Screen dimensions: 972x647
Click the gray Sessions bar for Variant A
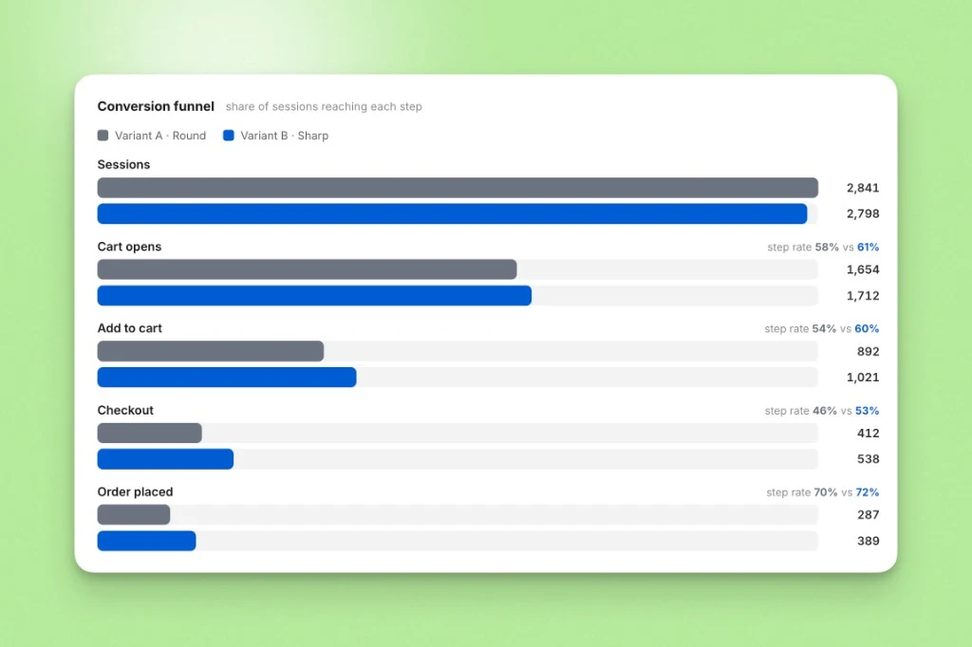pos(458,188)
